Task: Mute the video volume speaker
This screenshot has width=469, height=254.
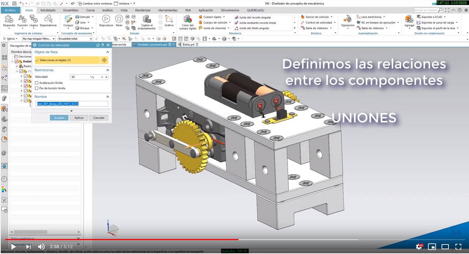Action: [41, 247]
